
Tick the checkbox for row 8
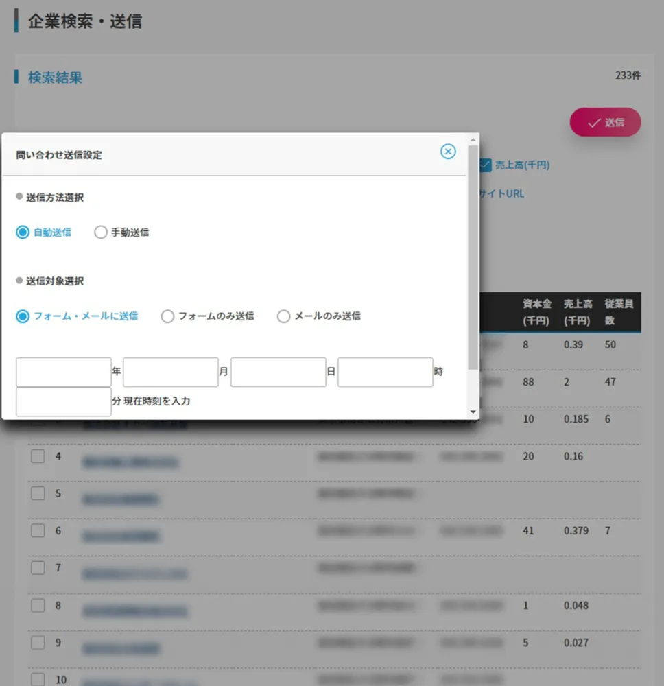point(38,606)
